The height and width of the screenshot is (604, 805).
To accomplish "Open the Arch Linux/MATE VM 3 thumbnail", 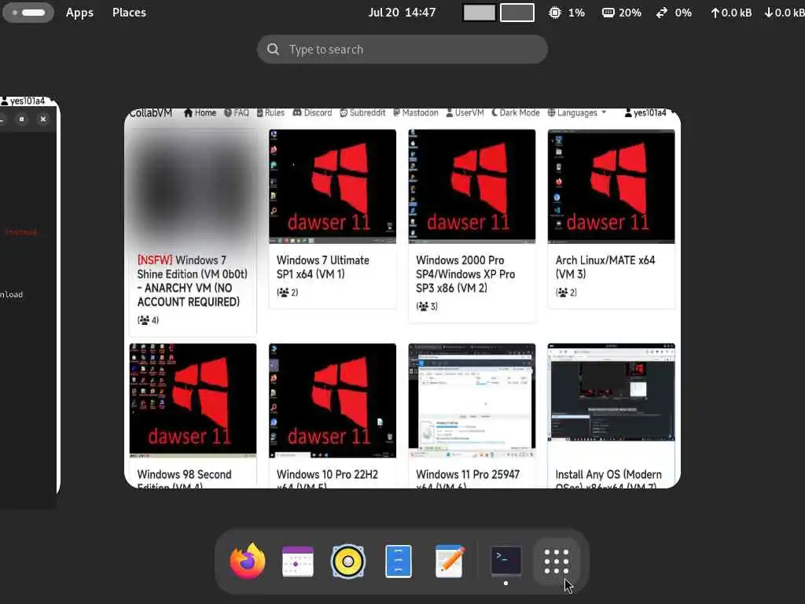I will coord(612,186).
